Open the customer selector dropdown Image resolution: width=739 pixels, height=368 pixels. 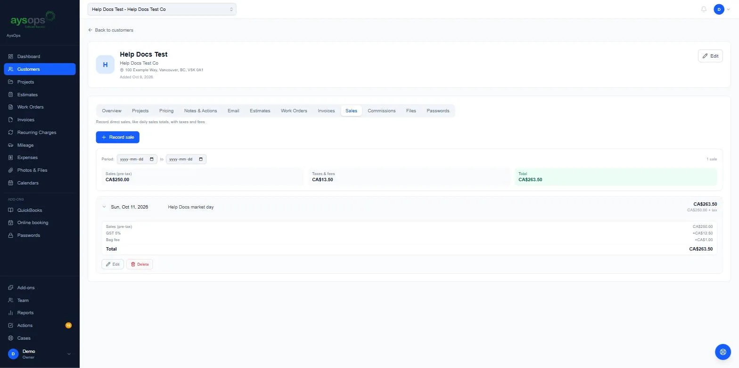[x=162, y=9]
